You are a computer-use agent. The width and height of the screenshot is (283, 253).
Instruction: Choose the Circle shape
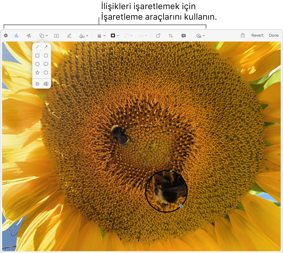[37, 64]
